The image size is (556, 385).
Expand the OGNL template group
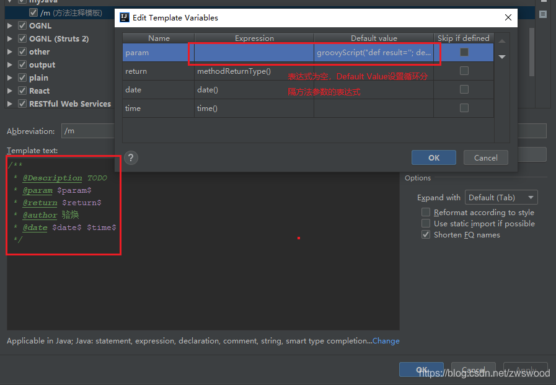coord(9,25)
